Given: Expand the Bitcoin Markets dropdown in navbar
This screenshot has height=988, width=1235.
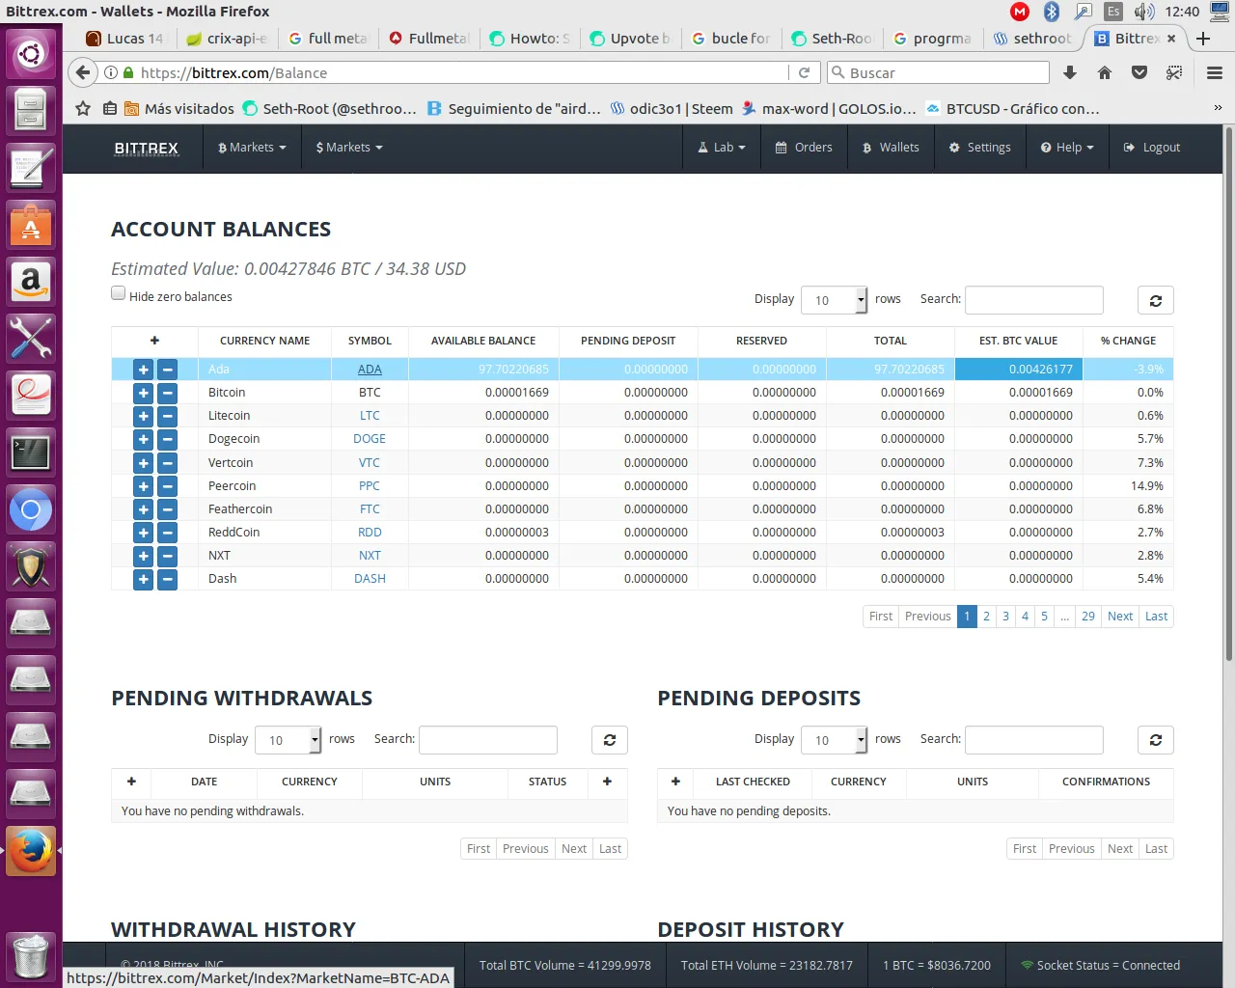Looking at the screenshot, I should 252,148.
